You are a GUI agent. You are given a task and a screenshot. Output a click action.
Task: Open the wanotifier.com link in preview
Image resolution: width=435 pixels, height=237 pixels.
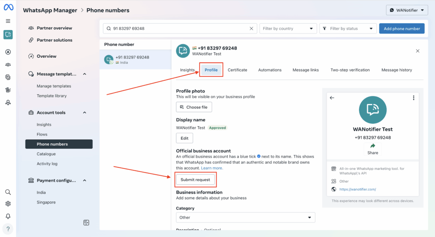click(358, 189)
